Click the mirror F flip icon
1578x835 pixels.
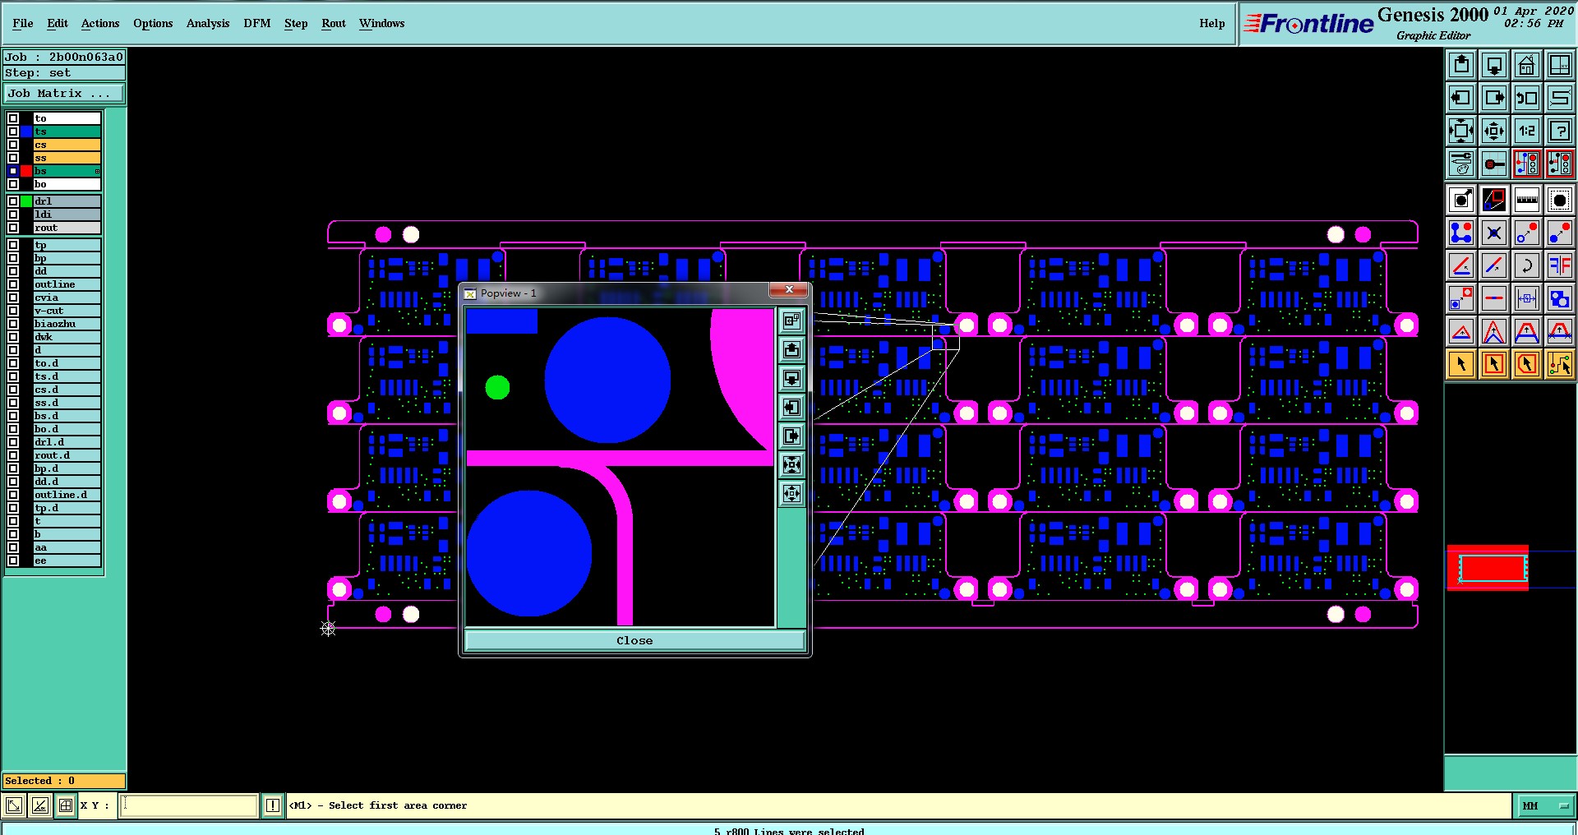coord(1560,265)
